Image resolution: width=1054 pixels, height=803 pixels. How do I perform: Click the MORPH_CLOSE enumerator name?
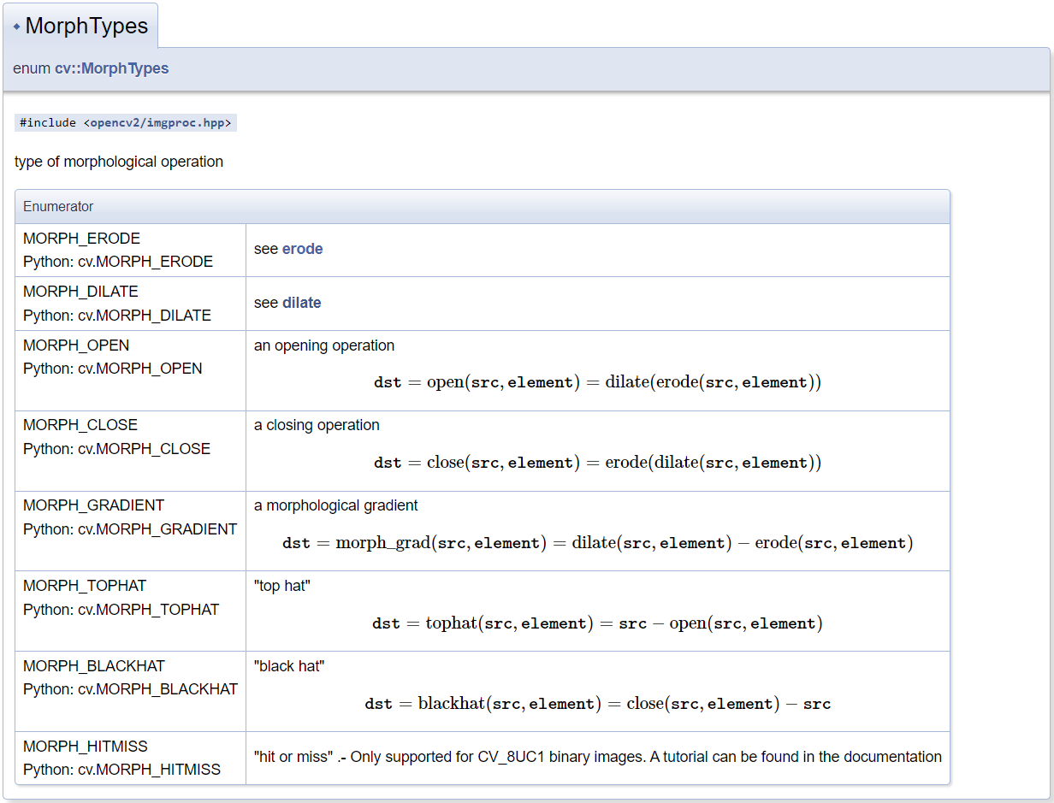[80, 425]
